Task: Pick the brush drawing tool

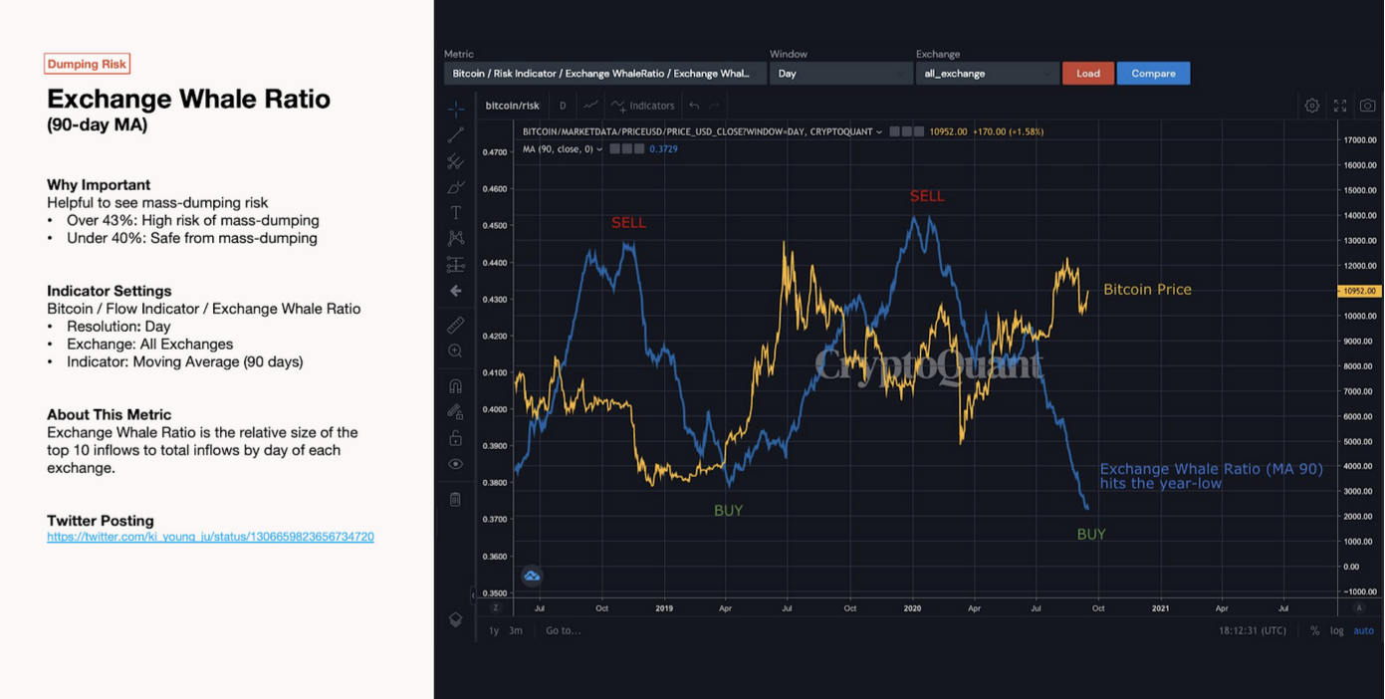Action: [x=455, y=186]
